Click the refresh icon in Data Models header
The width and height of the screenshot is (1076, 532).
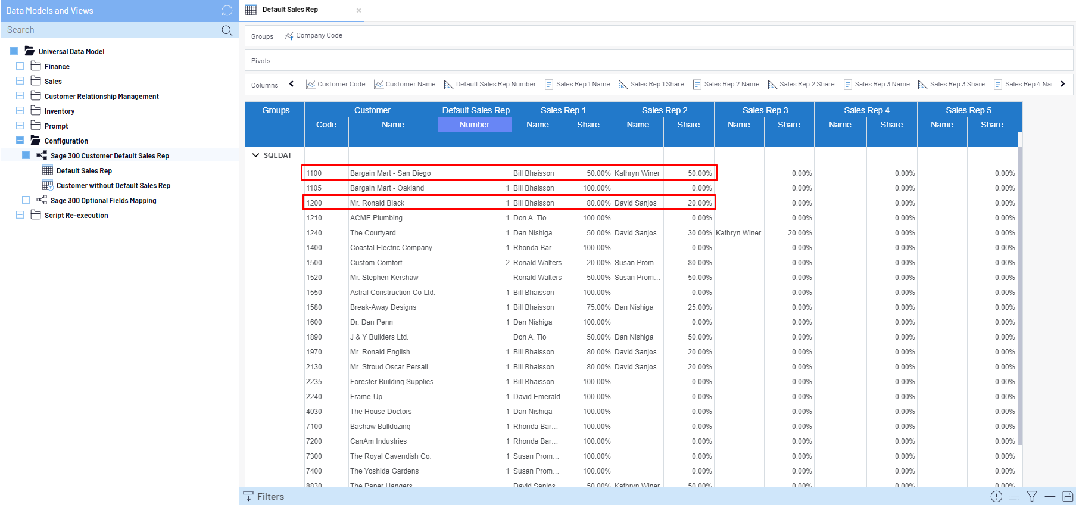pyautogui.click(x=227, y=10)
